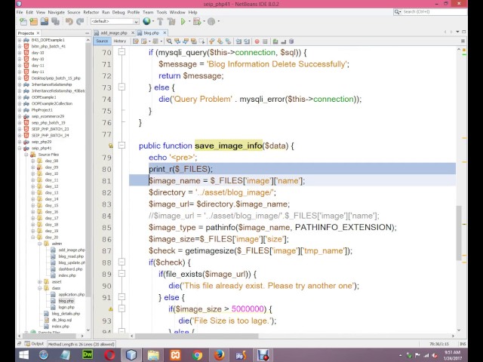Screen dimensions: 483x362
Task: Collapse the save_image_info function fold
Action: [x=122, y=145]
